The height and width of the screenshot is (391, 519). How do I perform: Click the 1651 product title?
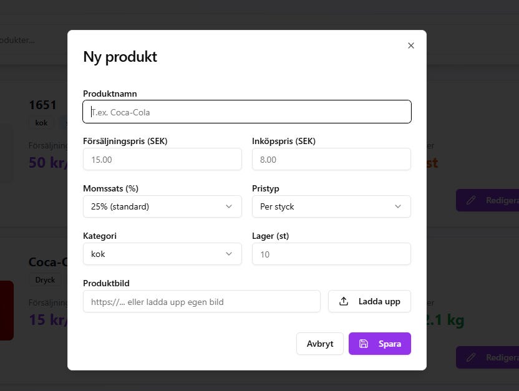42,105
